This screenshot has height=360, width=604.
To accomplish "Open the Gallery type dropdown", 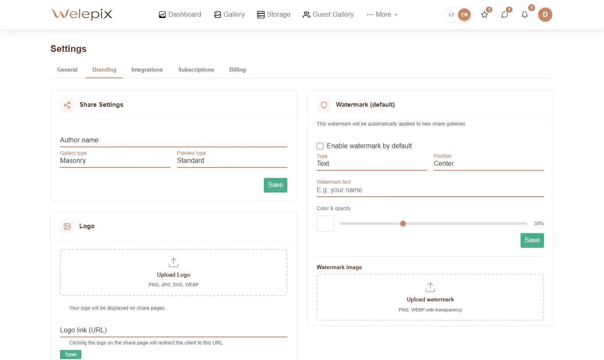I will [115, 159].
